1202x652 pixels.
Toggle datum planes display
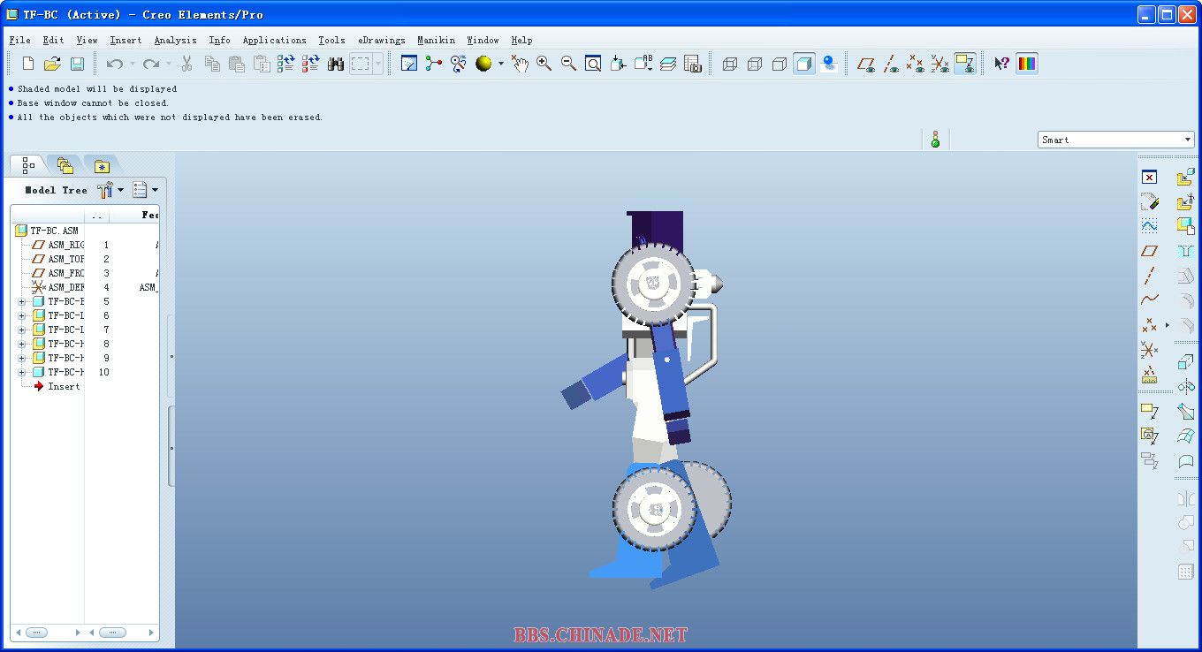(x=867, y=64)
